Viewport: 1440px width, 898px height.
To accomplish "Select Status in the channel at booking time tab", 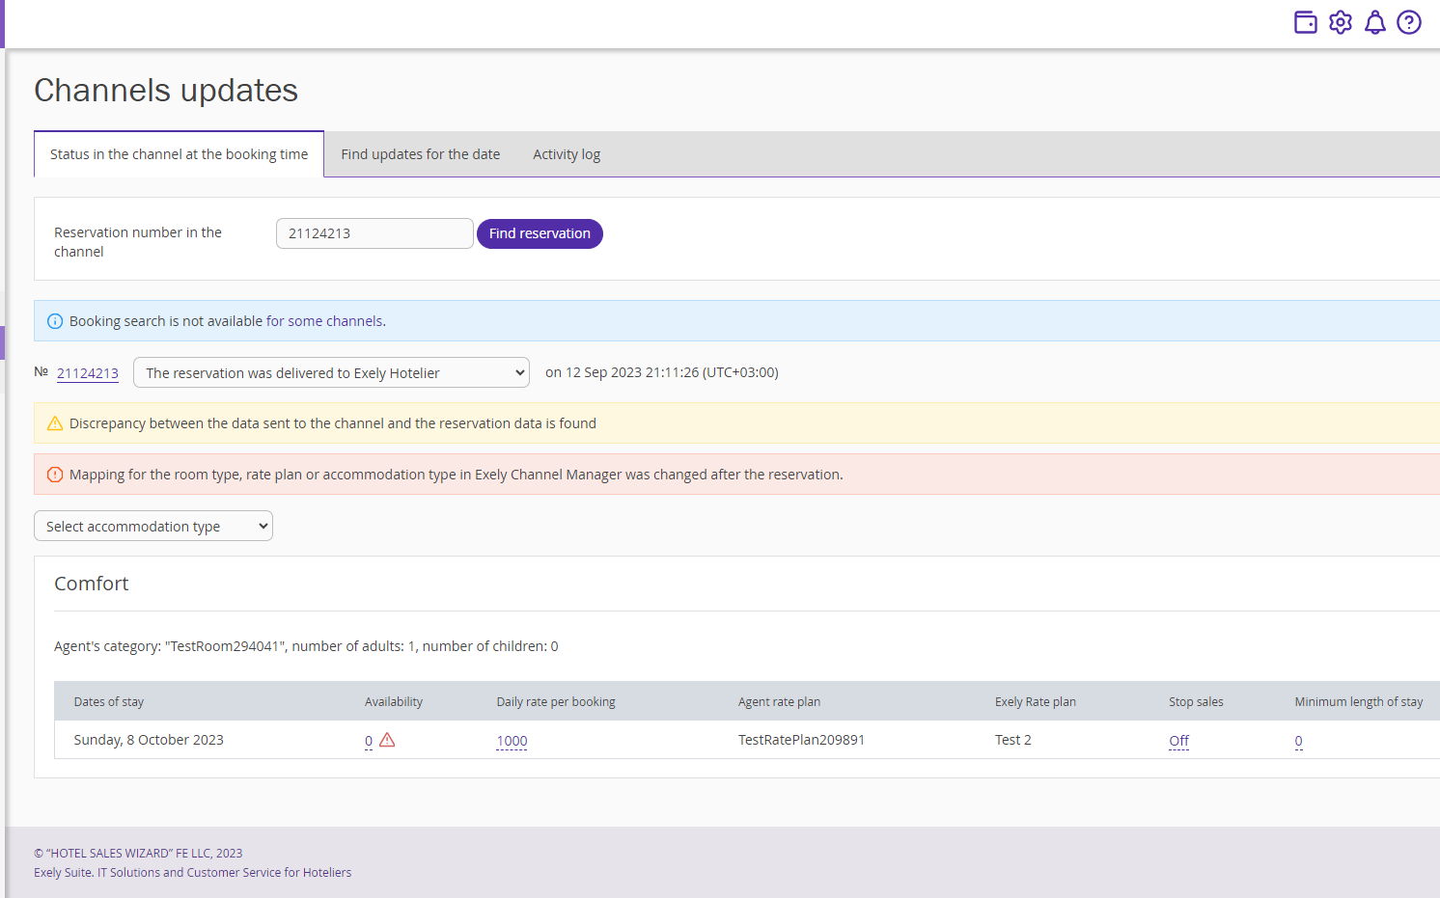I will pyautogui.click(x=179, y=154).
